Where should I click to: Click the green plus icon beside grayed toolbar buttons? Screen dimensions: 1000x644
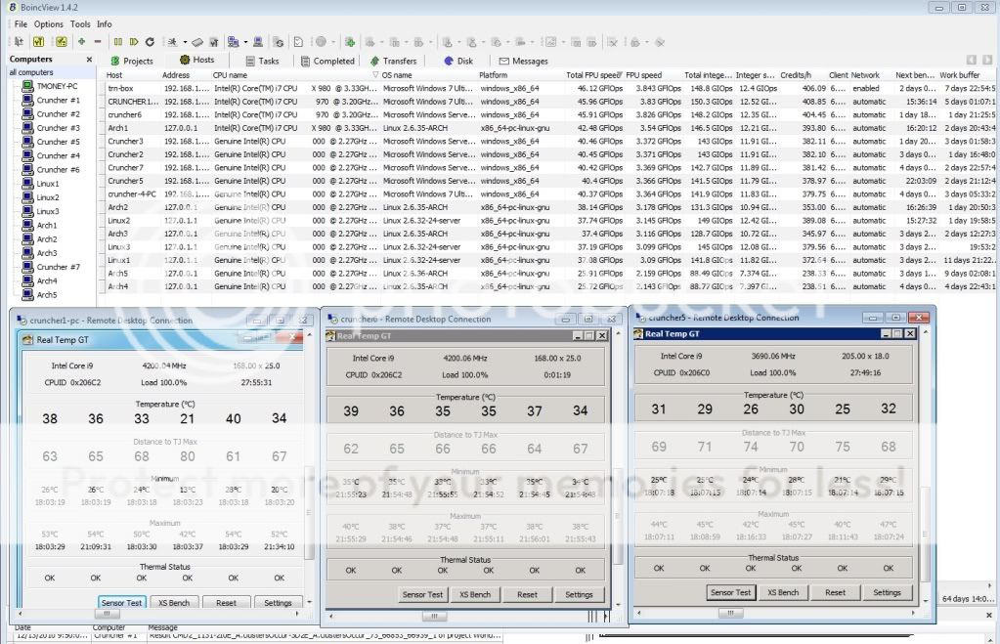click(350, 42)
